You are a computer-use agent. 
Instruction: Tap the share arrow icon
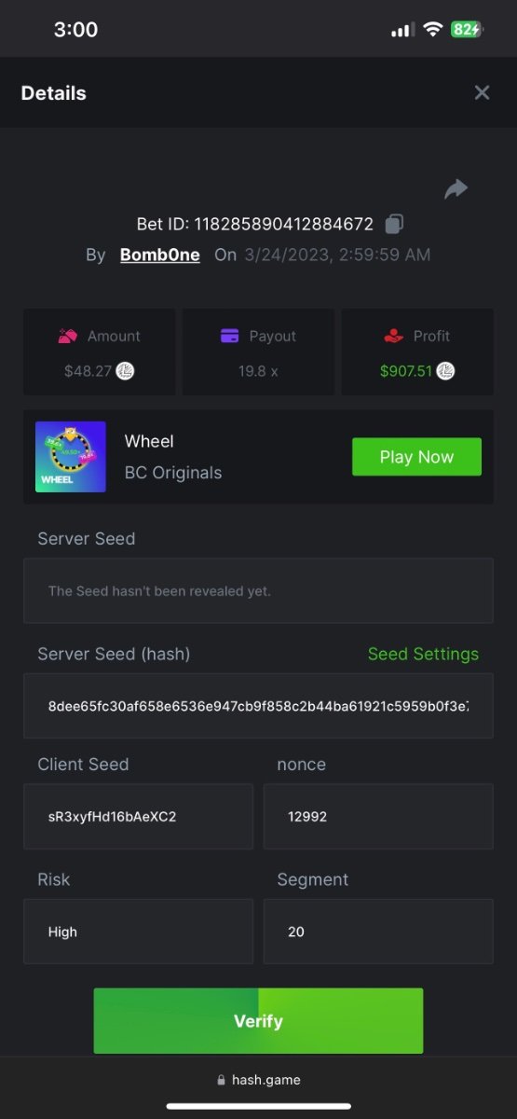(456, 189)
